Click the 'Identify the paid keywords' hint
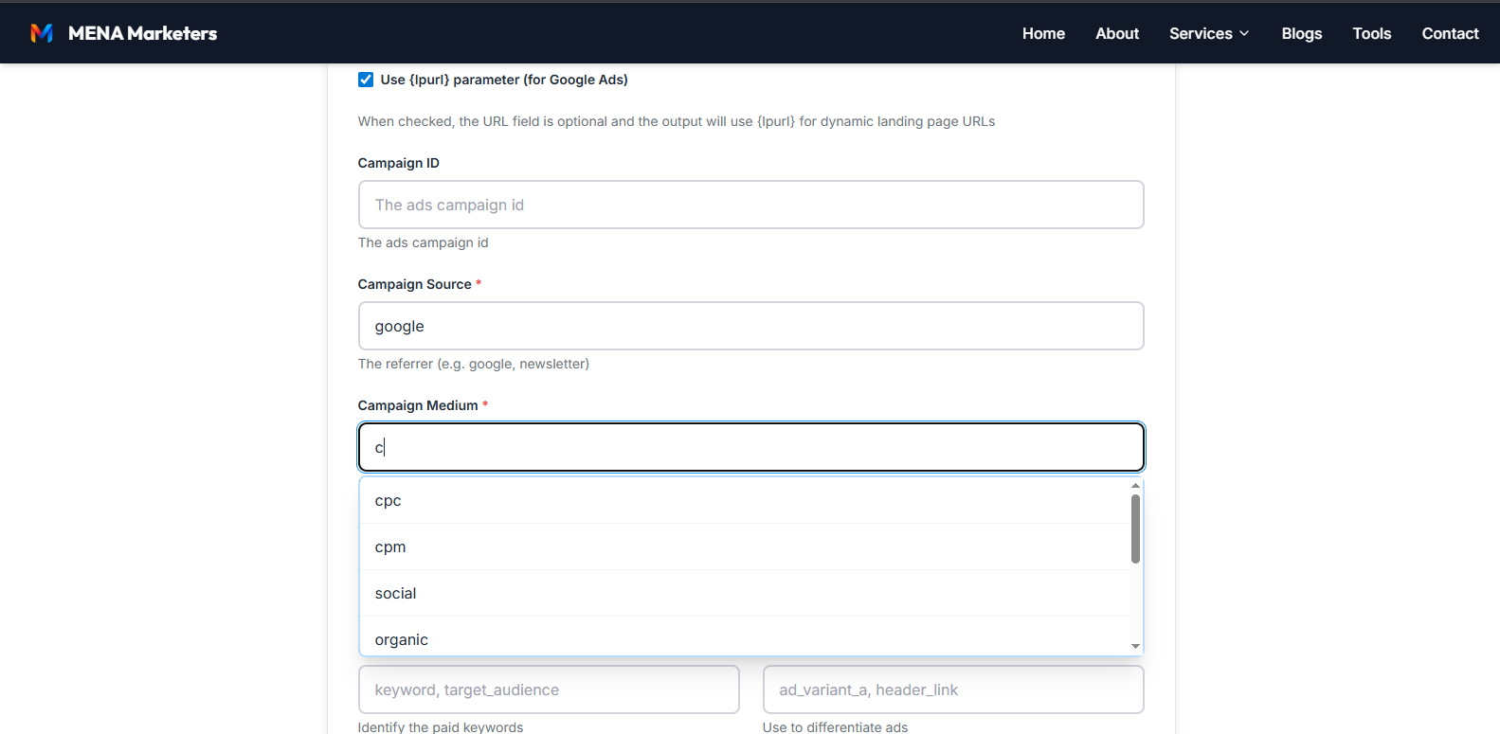 [x=441, y=726]
